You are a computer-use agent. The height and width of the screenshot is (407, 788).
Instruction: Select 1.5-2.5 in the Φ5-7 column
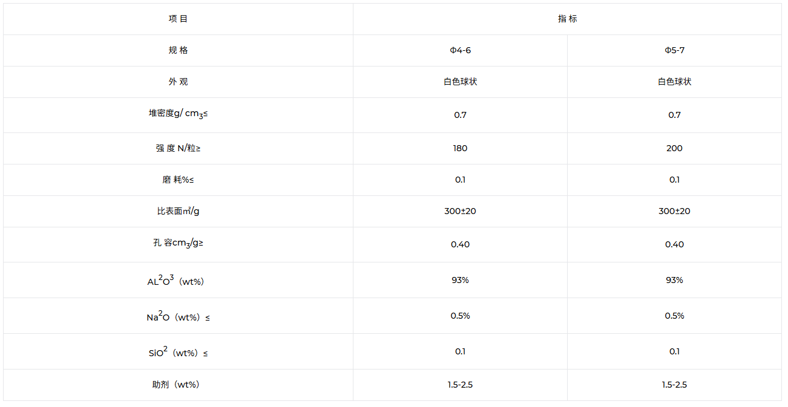point(674,385)
